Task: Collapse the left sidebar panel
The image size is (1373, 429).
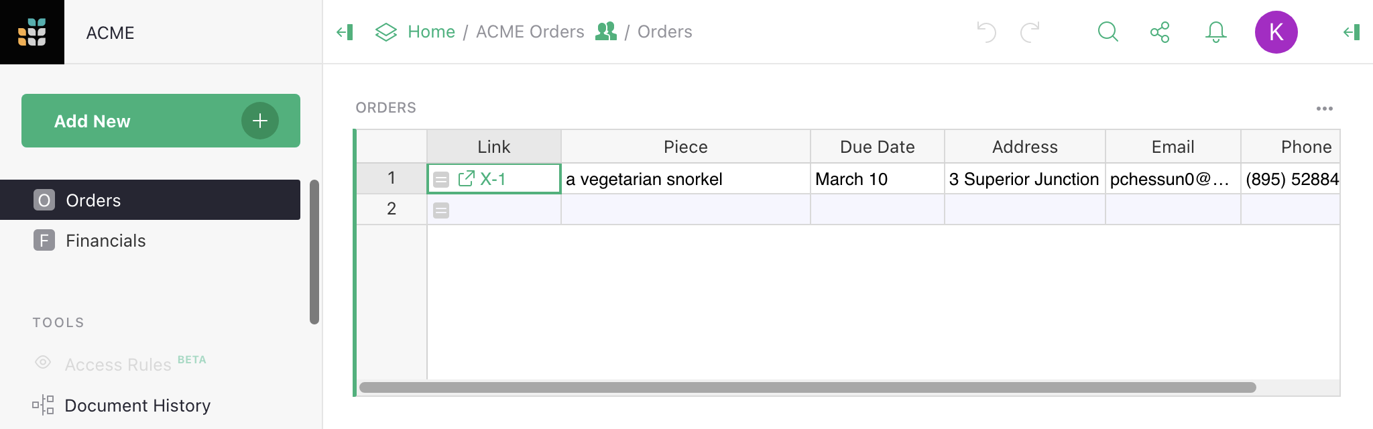Action: click(x=345, y=32)
